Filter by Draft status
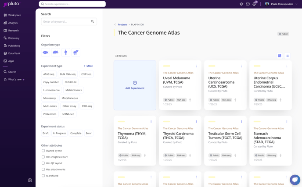Image resolution: width=302 pixels, height=187 pixels. pyautogui.click(x=46, y=133)
